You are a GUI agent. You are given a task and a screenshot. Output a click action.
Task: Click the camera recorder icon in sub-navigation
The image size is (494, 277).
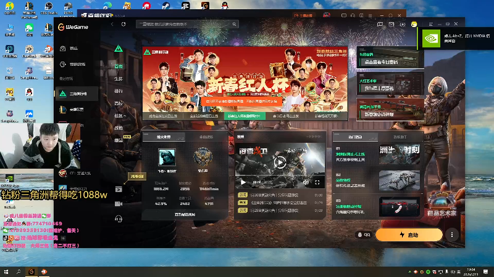click(x=119, y=204)
